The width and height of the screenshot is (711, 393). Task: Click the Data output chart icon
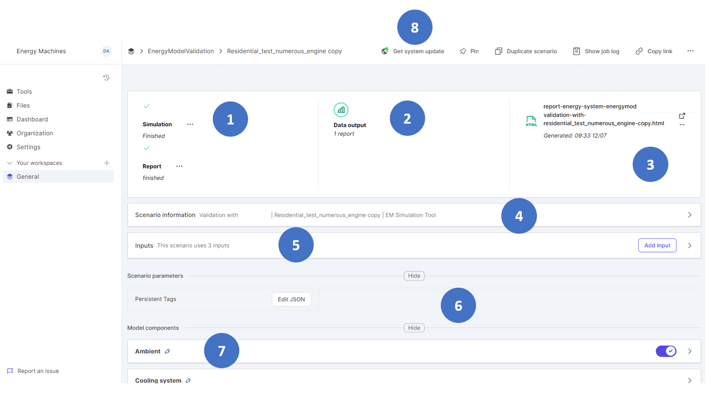pos(341,110)
